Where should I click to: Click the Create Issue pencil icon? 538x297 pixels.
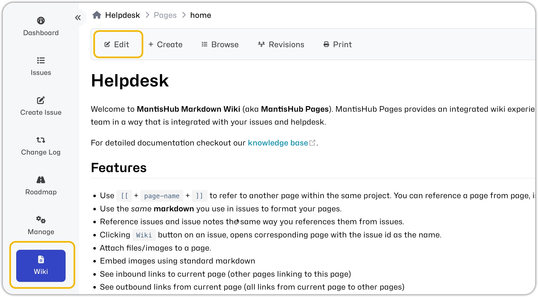pos(41,100)
